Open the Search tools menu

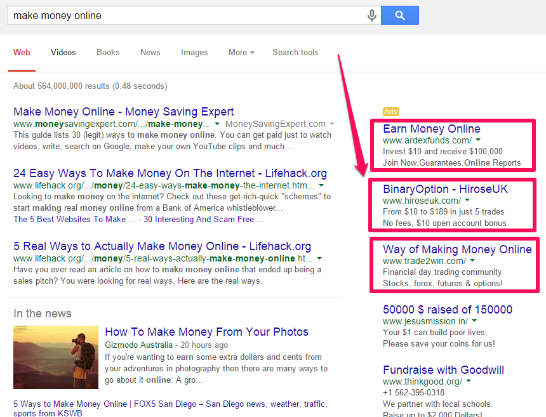coord(295,53)
